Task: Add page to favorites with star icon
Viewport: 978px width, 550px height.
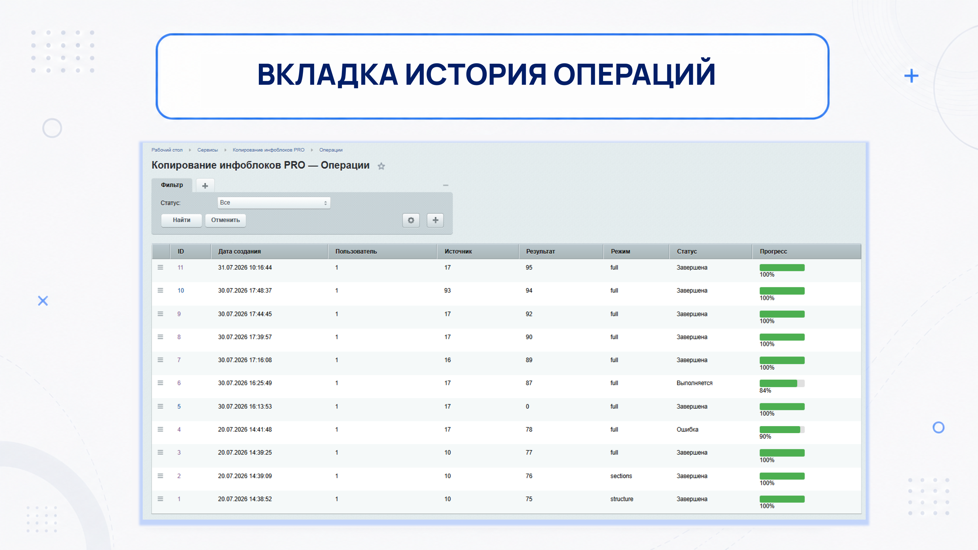Action: point(381,166)
